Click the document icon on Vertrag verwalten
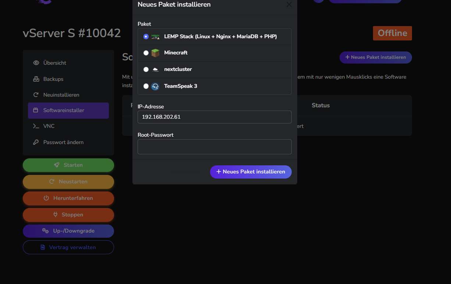Image resolution: width=451 pixels, height=284 pixels. point(43,247)
